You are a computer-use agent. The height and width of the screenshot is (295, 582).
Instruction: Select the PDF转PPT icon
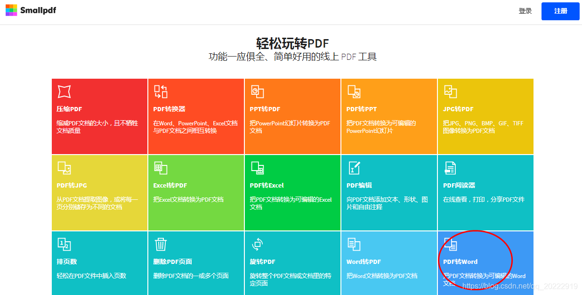(354, 91)
